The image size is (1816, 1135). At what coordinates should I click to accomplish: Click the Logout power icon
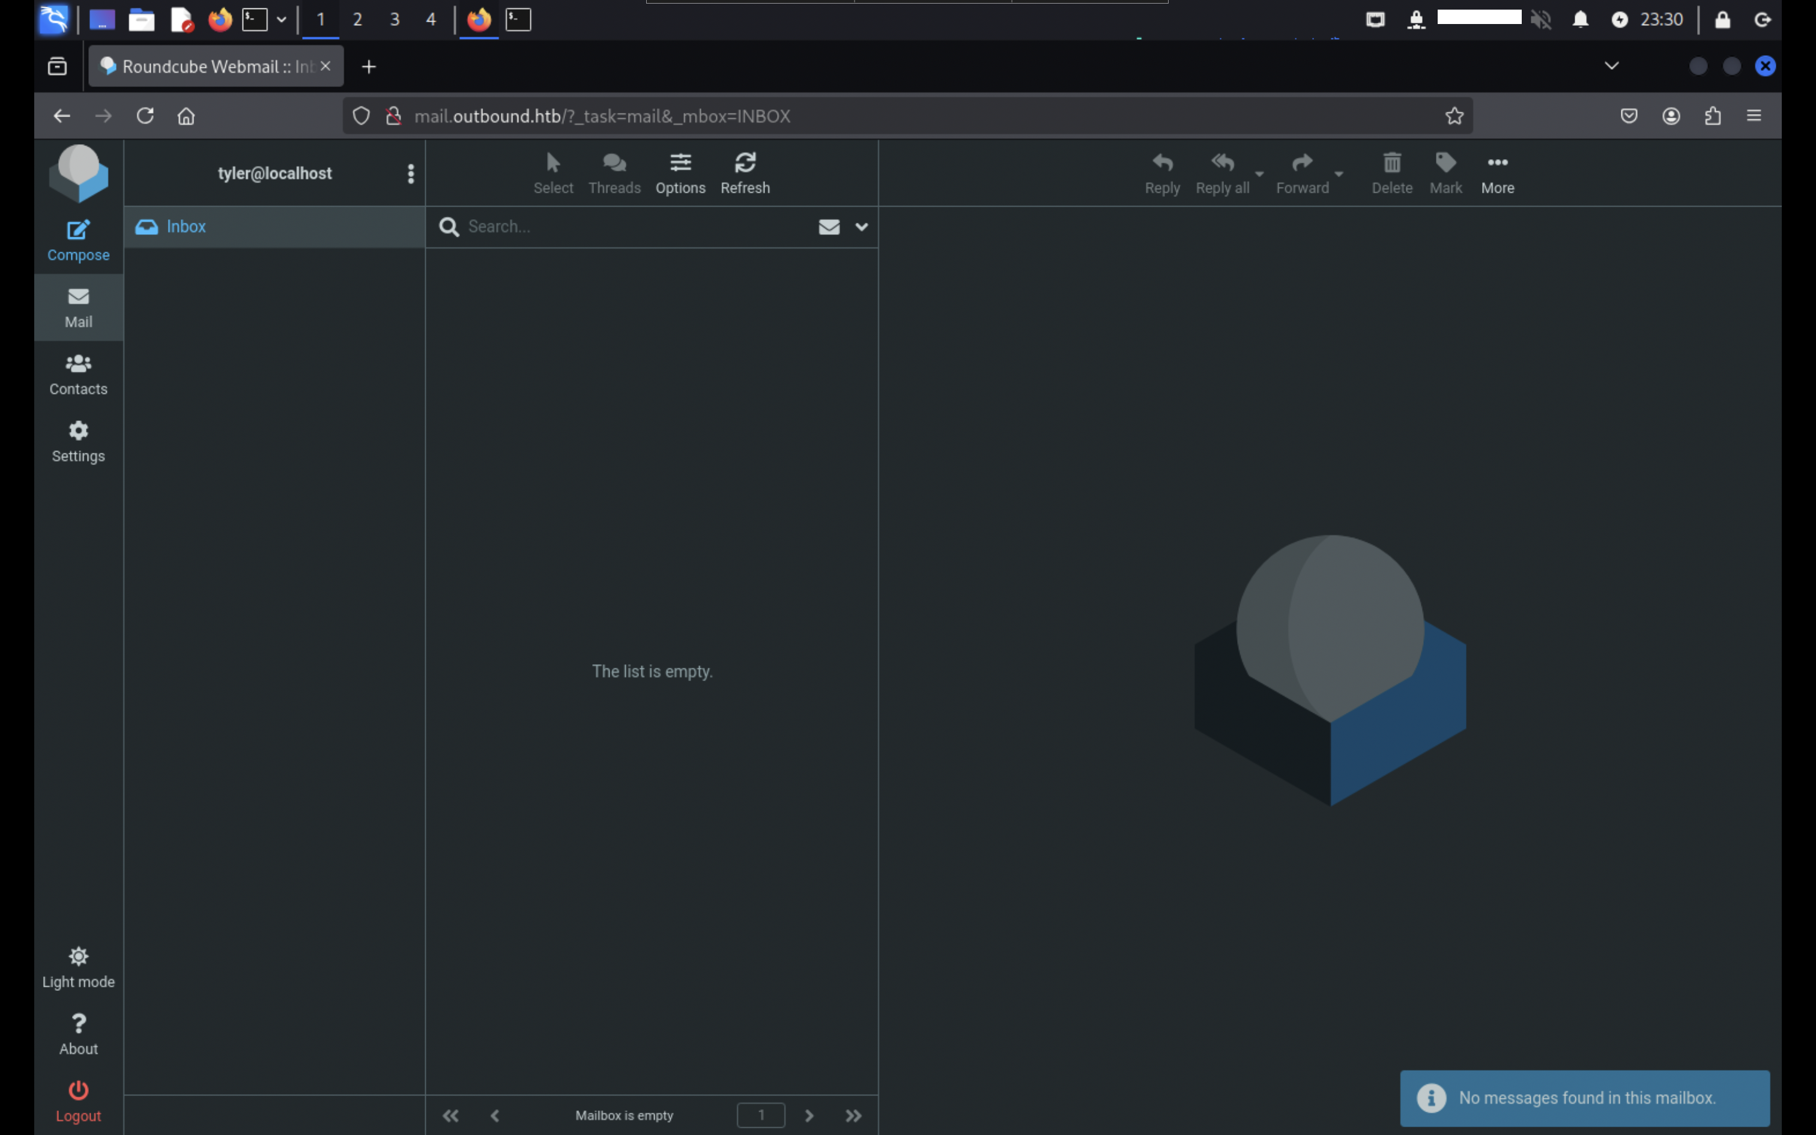78,1091
